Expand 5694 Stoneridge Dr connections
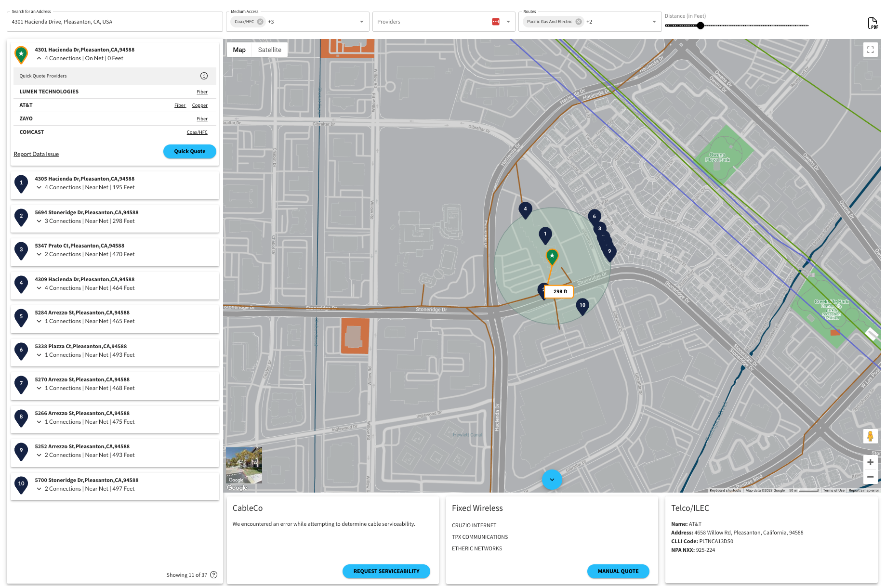 [x=39, y=221]
